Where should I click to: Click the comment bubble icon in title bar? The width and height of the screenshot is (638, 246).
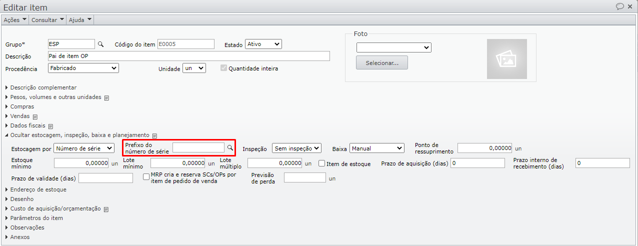pos(620,6)
